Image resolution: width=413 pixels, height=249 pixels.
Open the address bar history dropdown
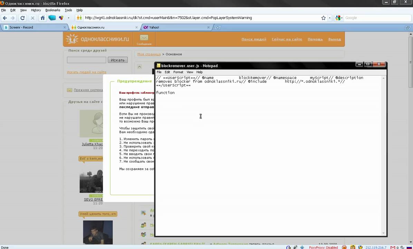click(329, 18)
